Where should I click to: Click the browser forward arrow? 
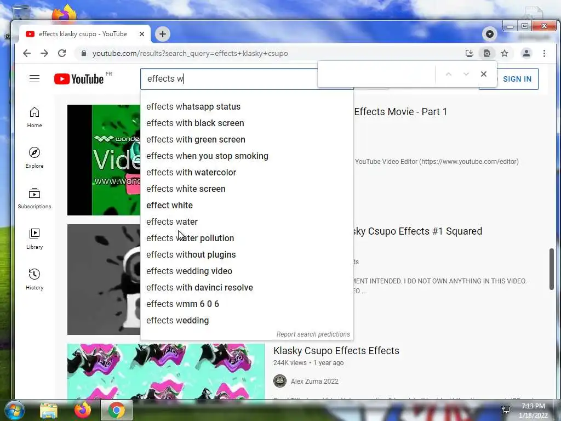[x=44, y=53]
